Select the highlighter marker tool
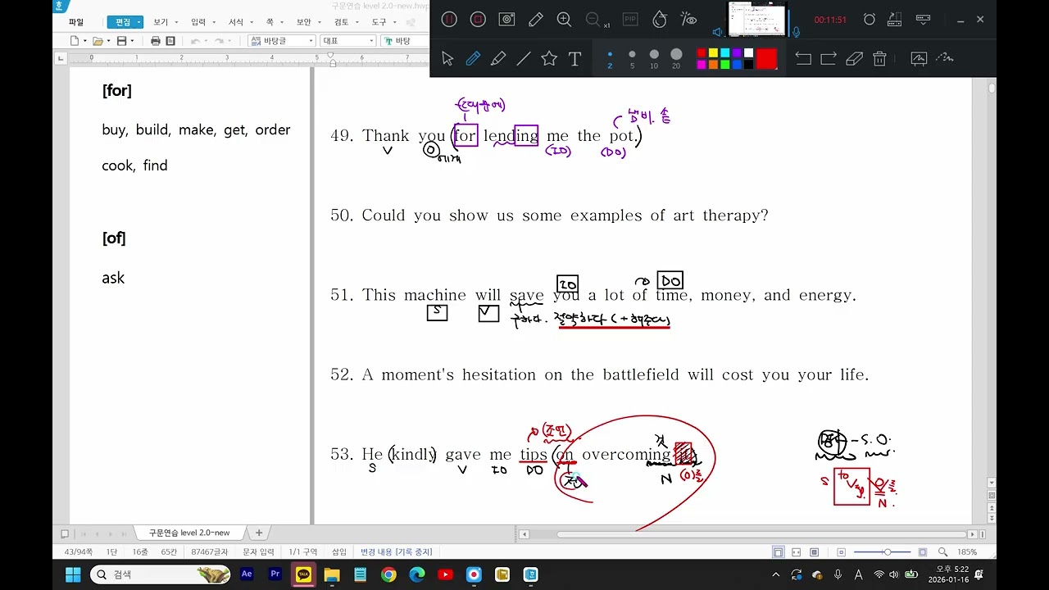Image resolution: width=1049 pixels, height=590 pixels. (x=498, y=58)
